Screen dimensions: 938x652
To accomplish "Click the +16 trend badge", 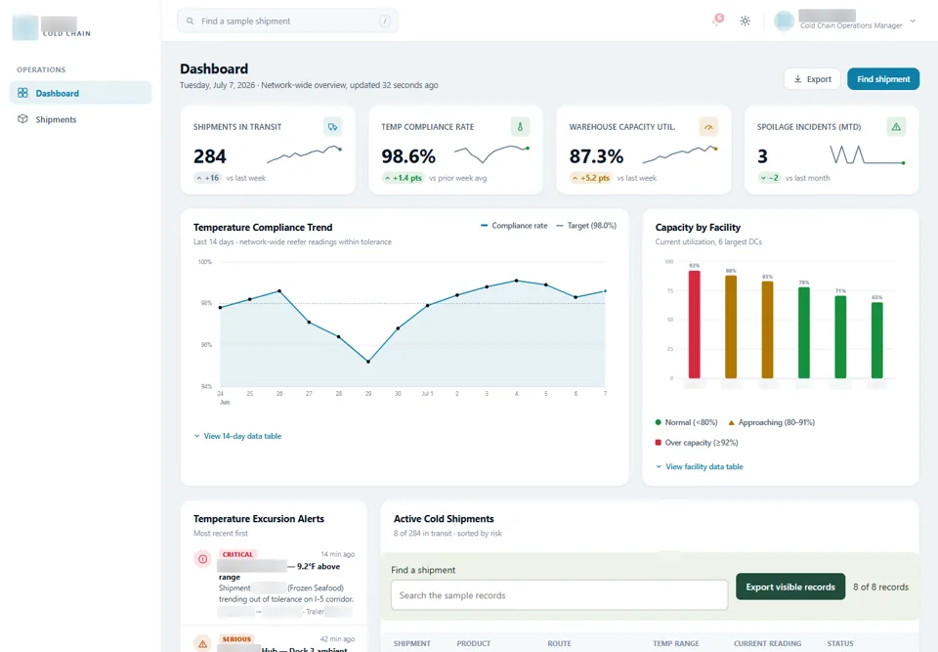I will (x=207, y=178).
